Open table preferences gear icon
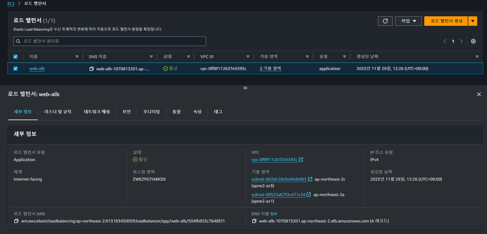This screenshot has height=234, width=487. (473, 41)
